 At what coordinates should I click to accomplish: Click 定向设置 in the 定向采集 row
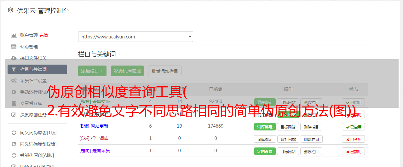tap(265, 151)
